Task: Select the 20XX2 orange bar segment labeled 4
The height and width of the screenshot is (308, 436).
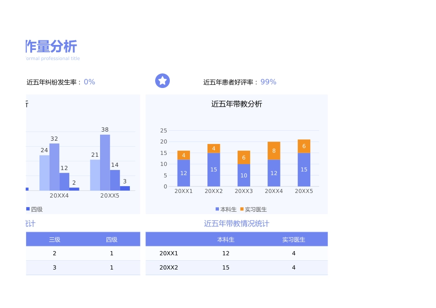Action: pyautogui.click(x=213, y=148)
